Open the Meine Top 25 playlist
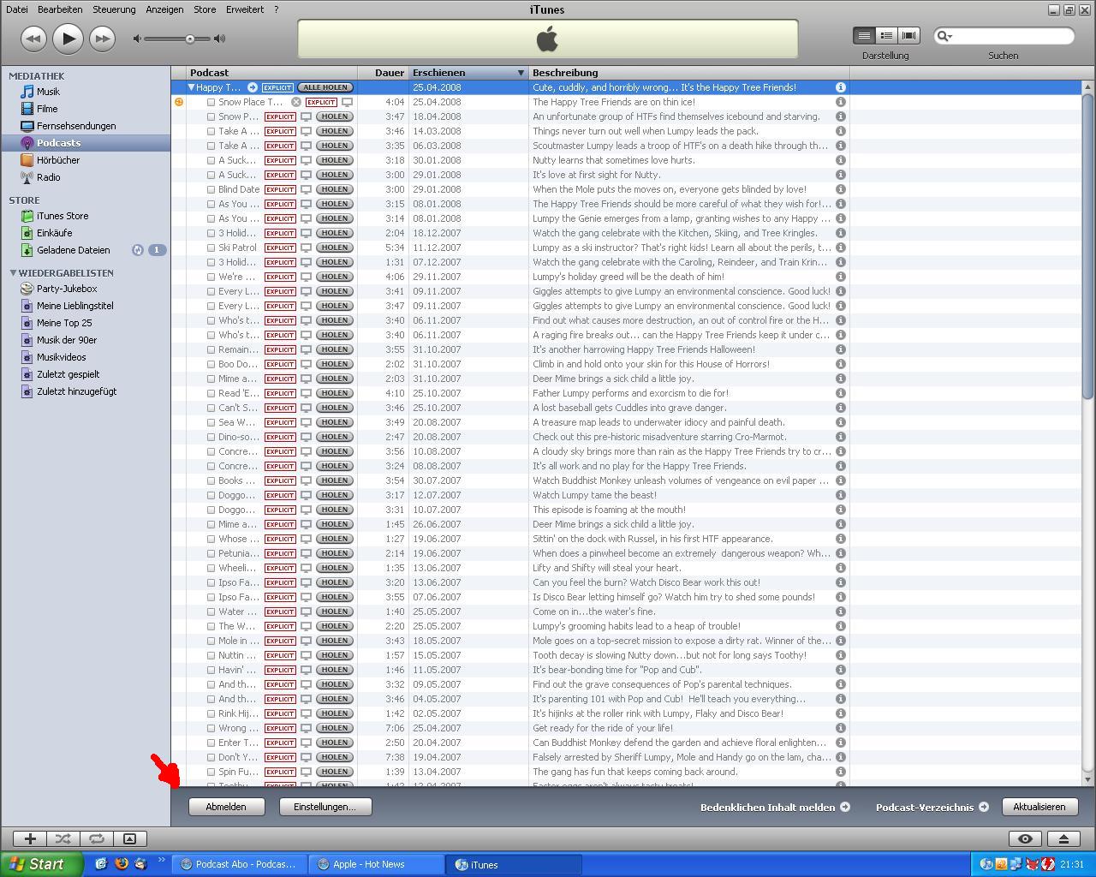The width and height of the screenshot is (1096, 877). pyautogui.click(x=63, y=323)
